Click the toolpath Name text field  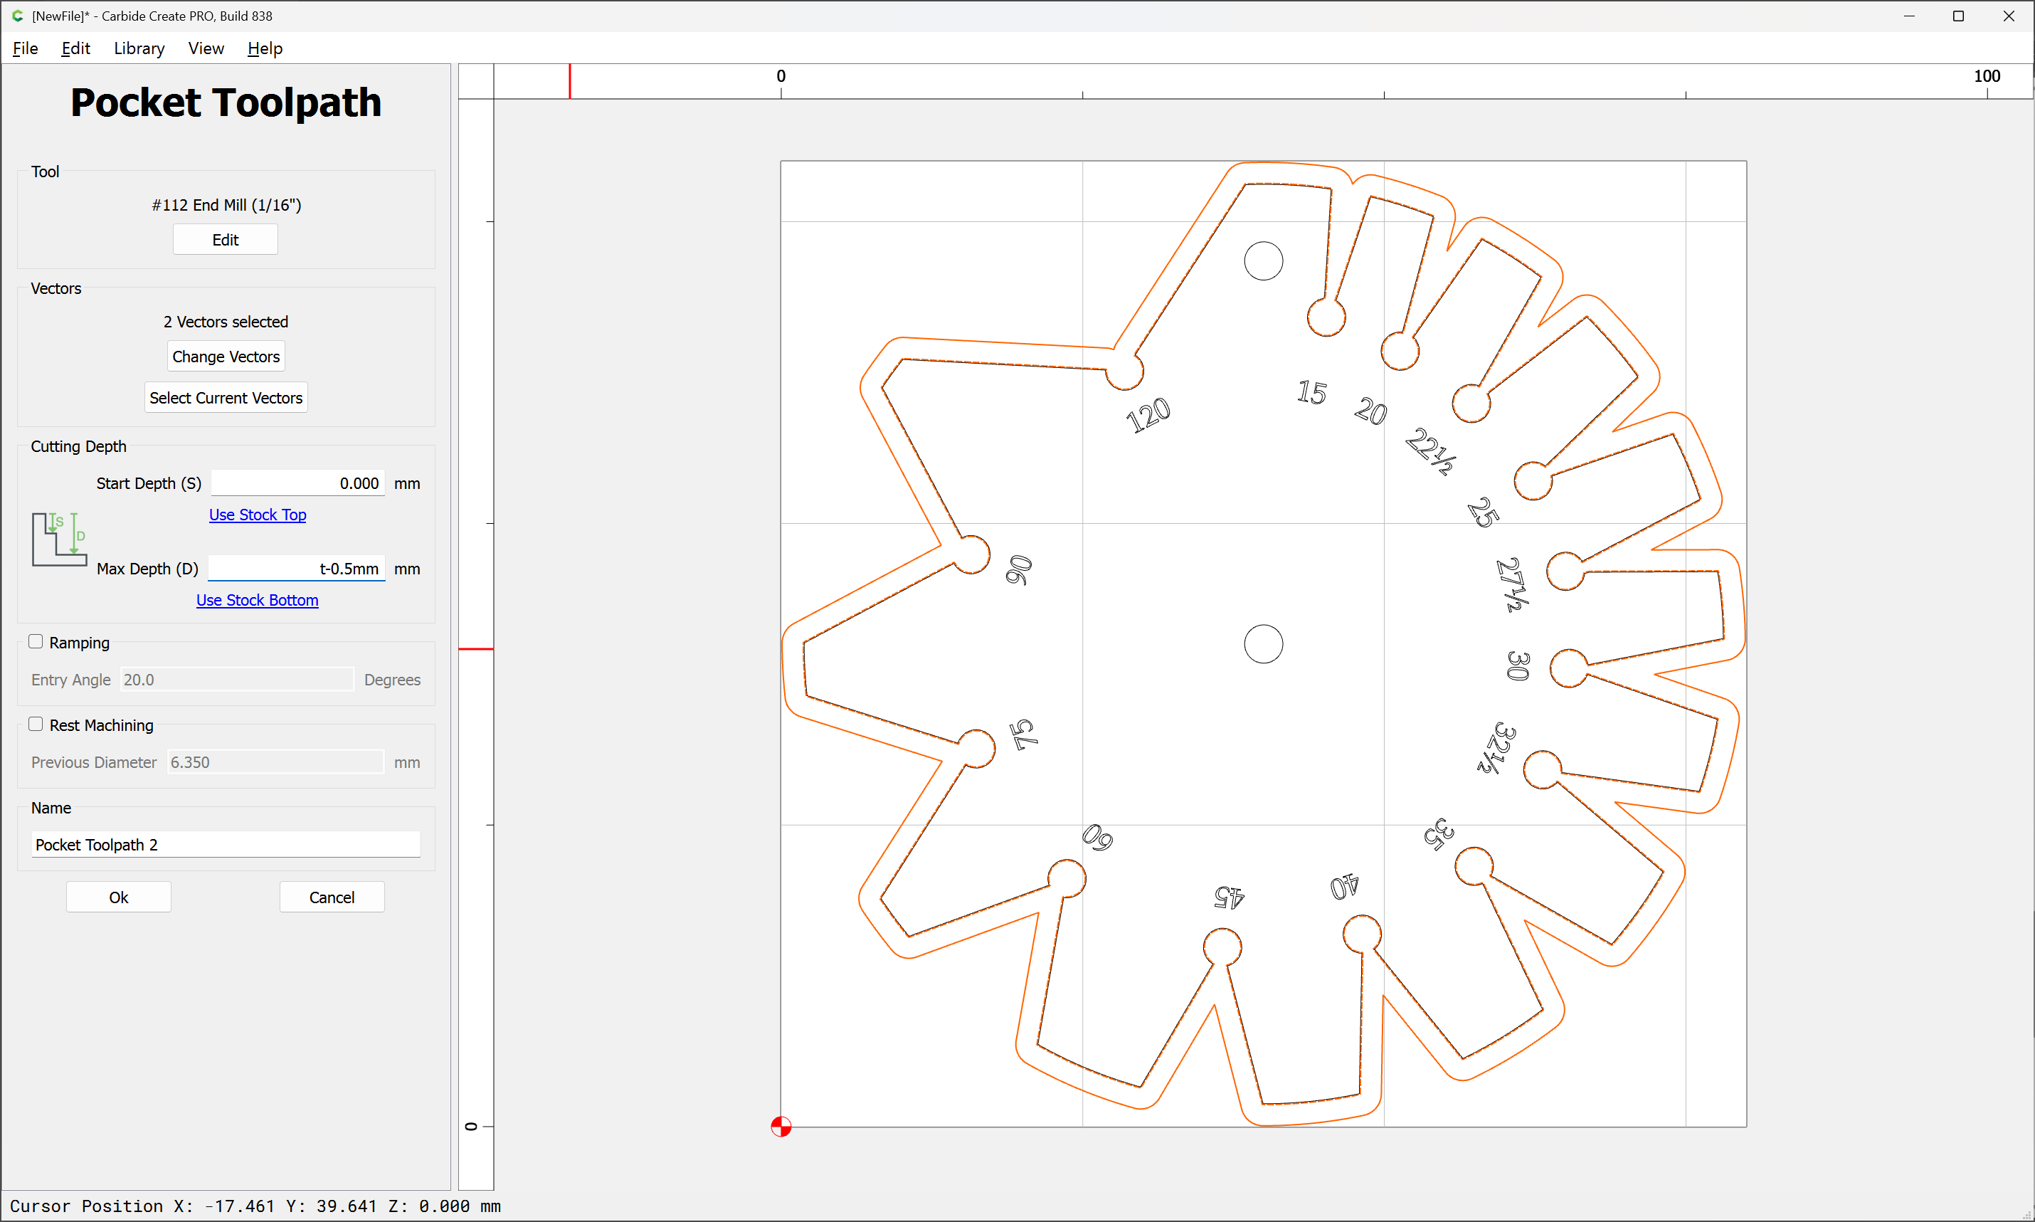point(226,844)
